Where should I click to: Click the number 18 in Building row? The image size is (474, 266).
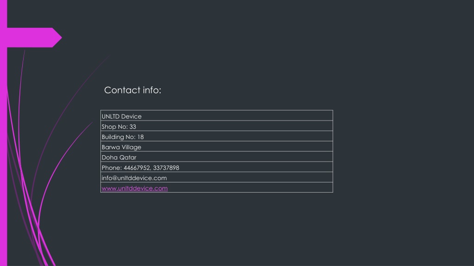point(140,137)
